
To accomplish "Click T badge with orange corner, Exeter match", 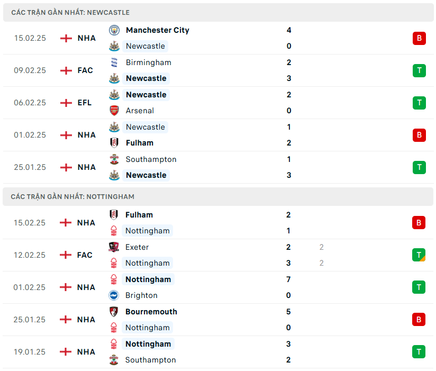I will point(419,255).
